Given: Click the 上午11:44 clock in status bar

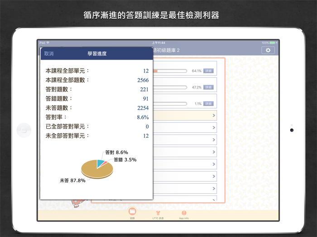Looking at the screenshot, I should pos(158,43).
